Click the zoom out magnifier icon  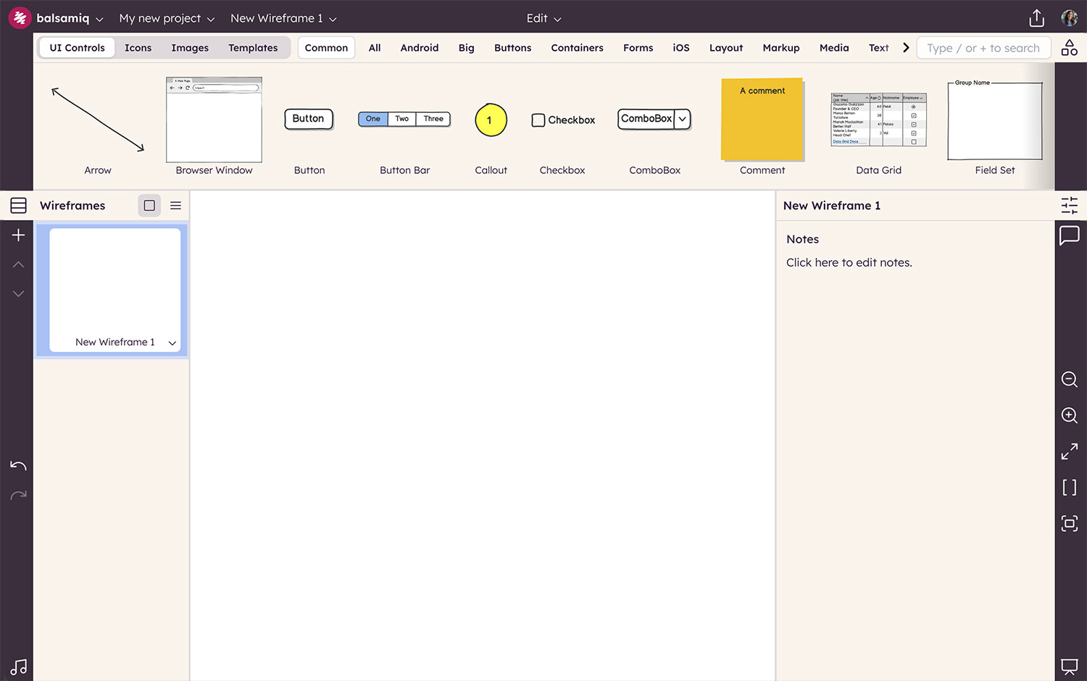coord(1069,379)
